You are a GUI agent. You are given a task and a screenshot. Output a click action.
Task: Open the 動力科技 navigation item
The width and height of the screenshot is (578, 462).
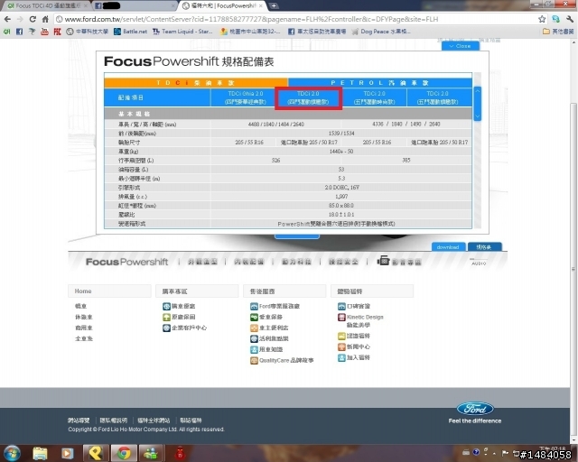[x=296, y=262]
